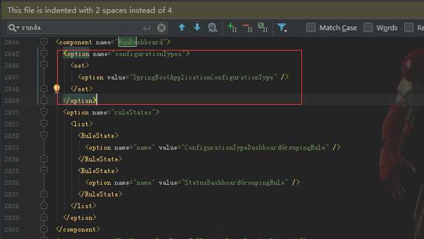Collapse the set tag fold on line 2846

pos(44,65)
